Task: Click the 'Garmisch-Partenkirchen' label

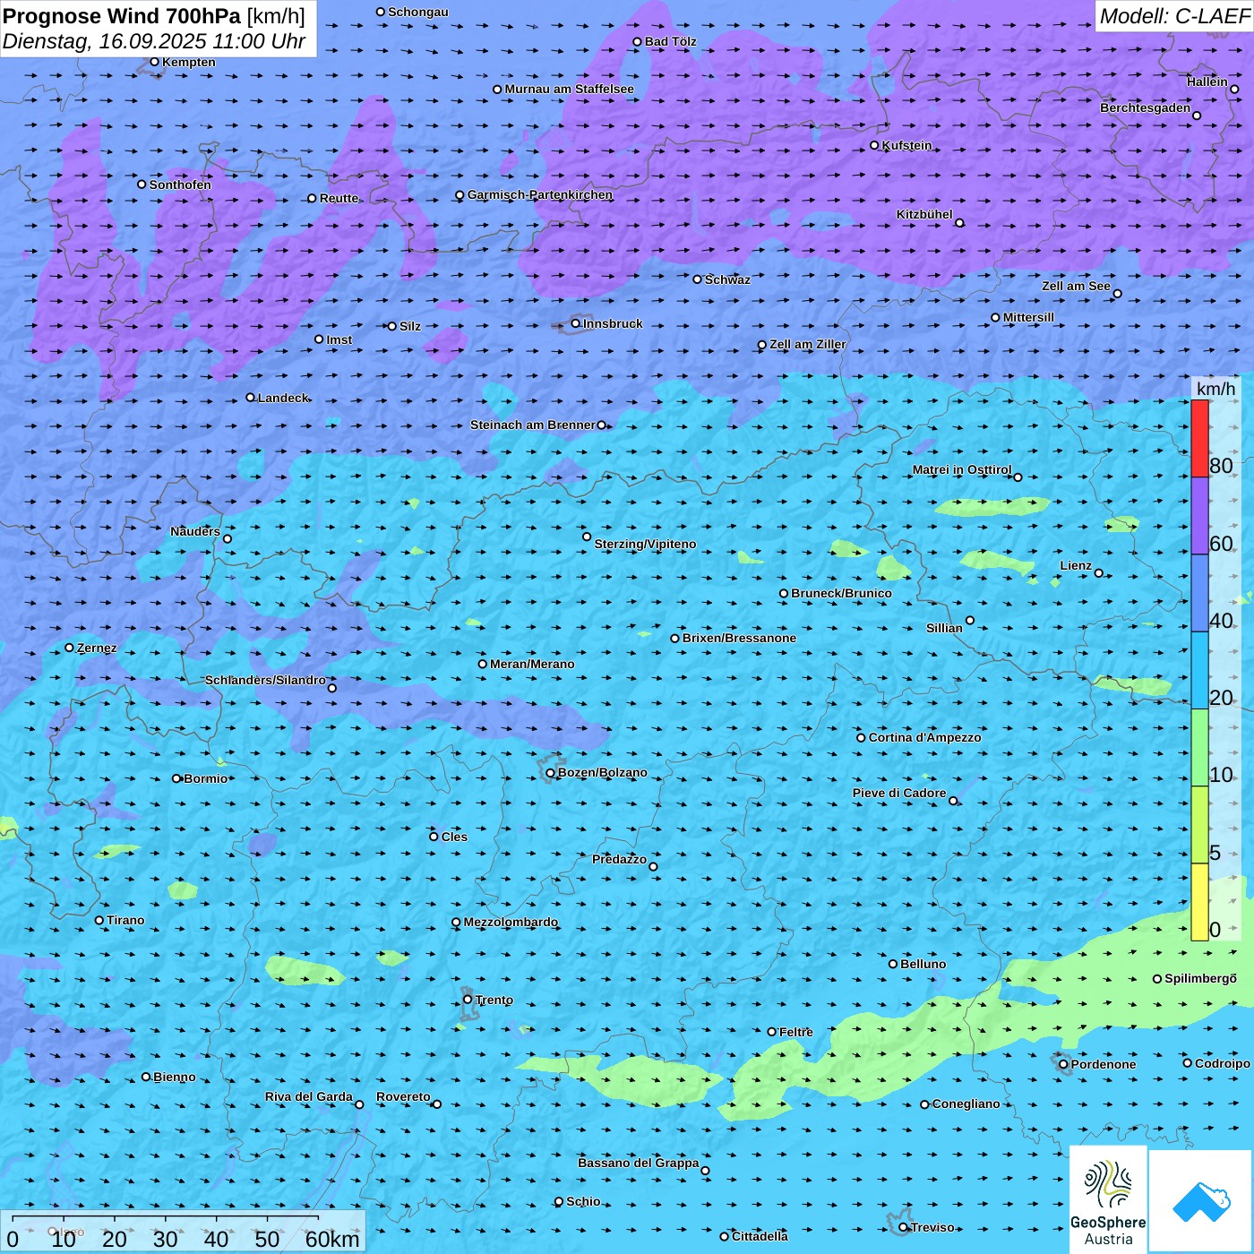Action: 540,194
